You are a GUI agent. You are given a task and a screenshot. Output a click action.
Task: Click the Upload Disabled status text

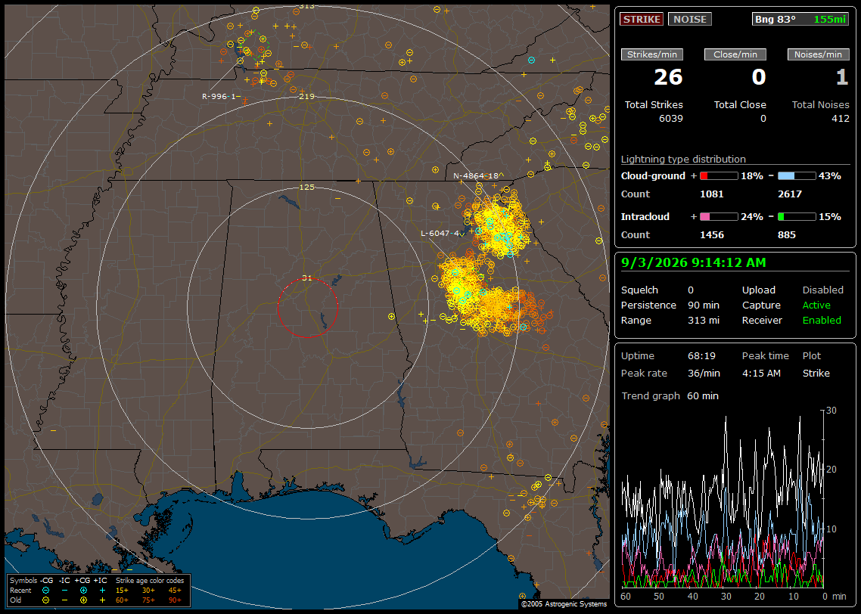tap(822, 290)
